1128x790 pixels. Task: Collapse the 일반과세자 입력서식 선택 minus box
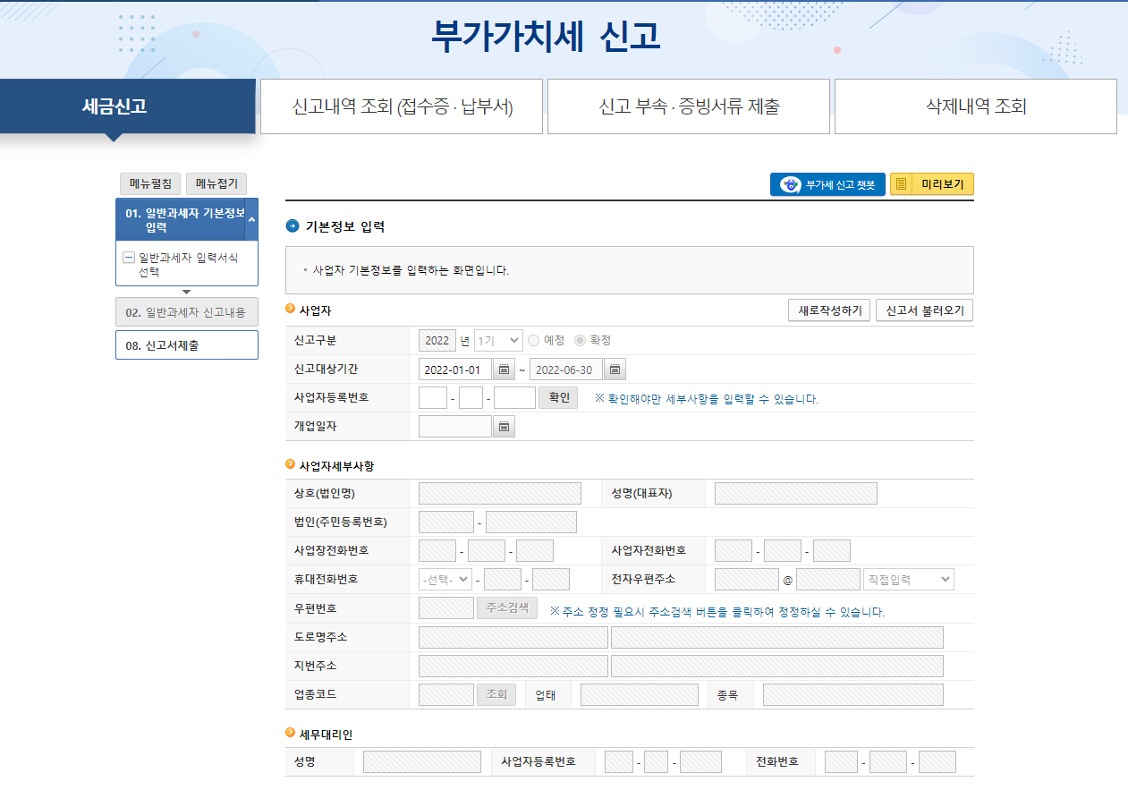128,258
